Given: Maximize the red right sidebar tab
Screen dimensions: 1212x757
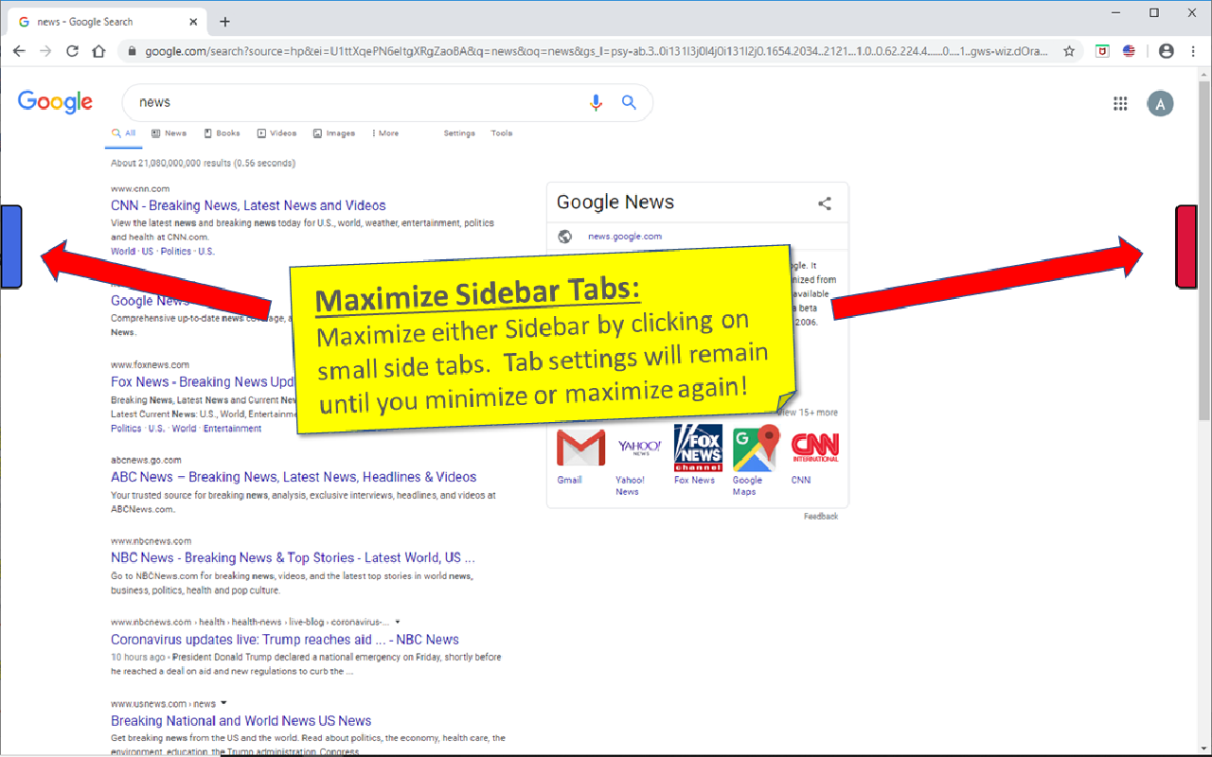Looking at the screenshot, I should pos(1186,246).
